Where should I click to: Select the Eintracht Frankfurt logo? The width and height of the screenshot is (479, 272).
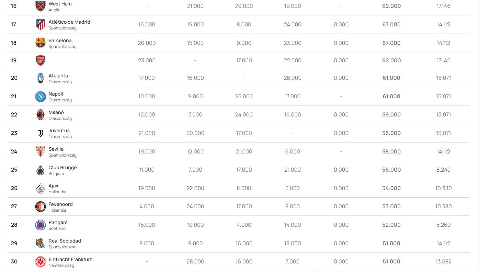click(x=41, y=262)
